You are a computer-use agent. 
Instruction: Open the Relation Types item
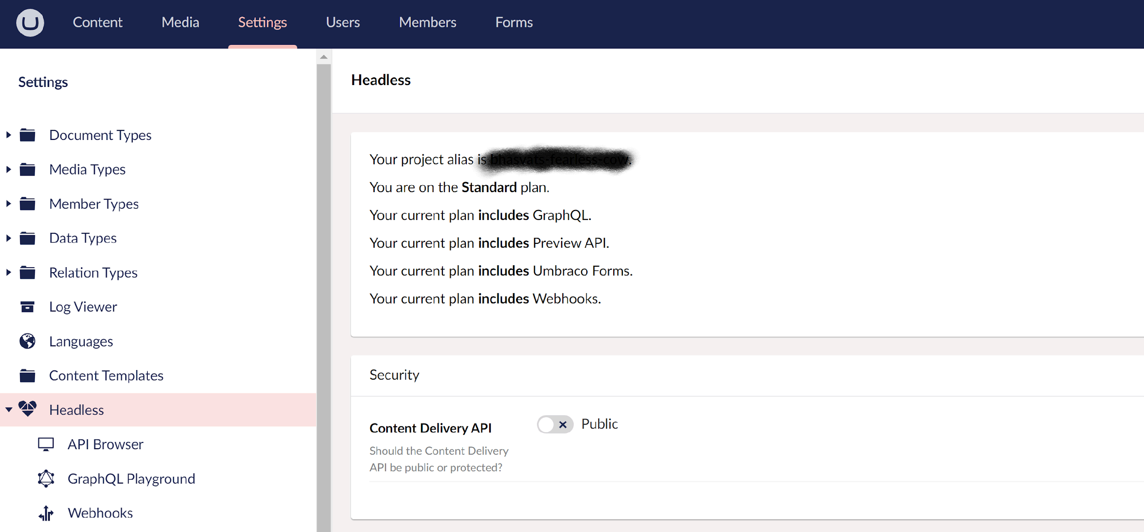click(x=93, y=273)
